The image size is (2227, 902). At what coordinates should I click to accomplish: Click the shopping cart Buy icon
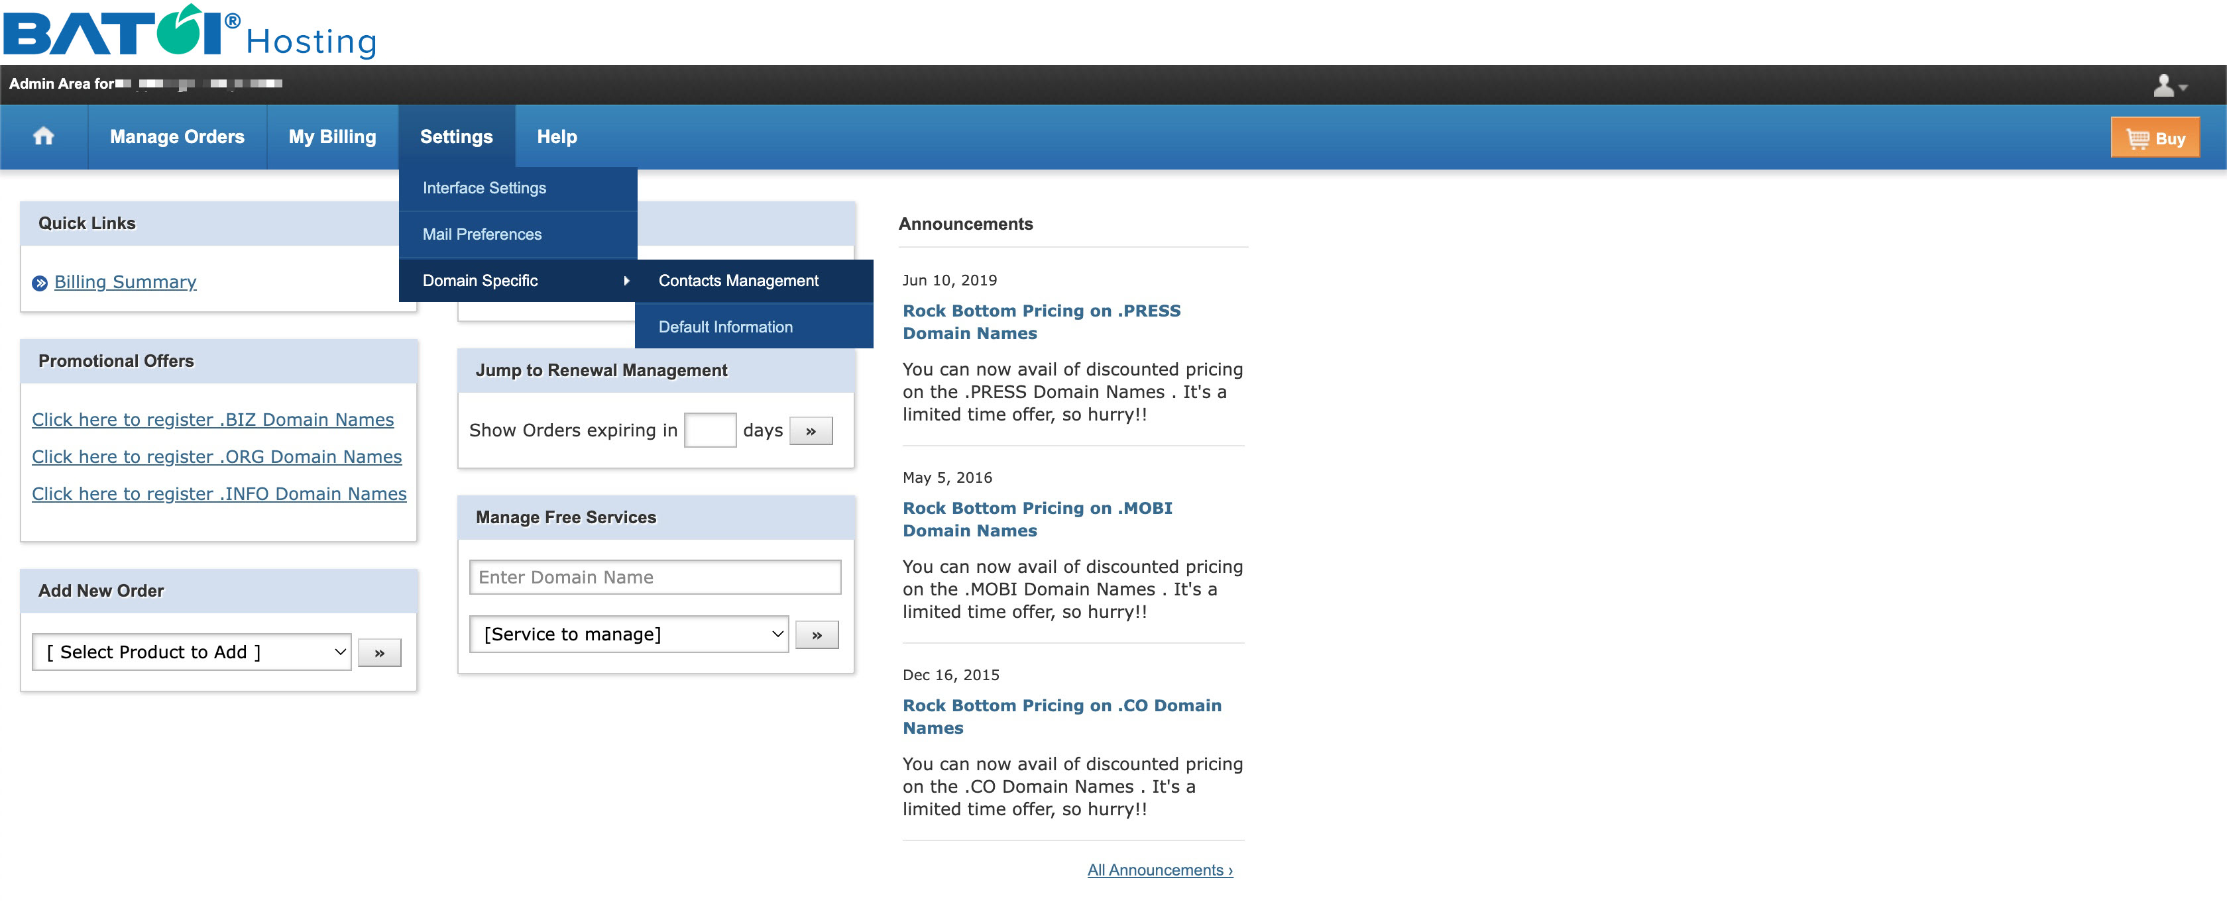pyautogui.click(x=2155, y=138)
